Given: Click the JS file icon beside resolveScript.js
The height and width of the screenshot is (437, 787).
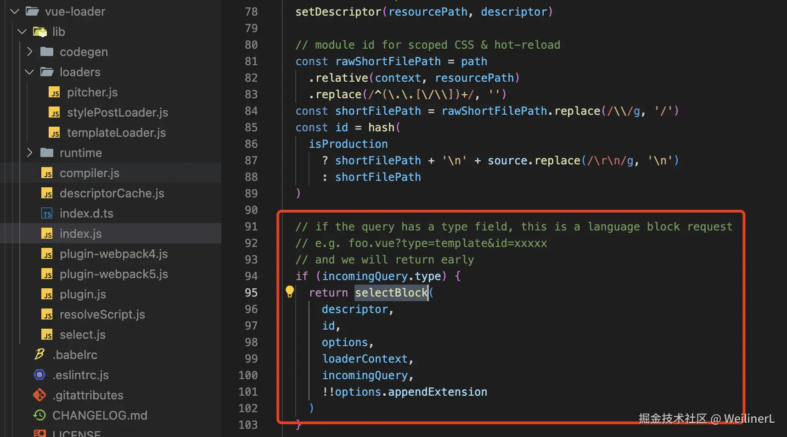Looking at the screenshot, I should tap(47, 314).
